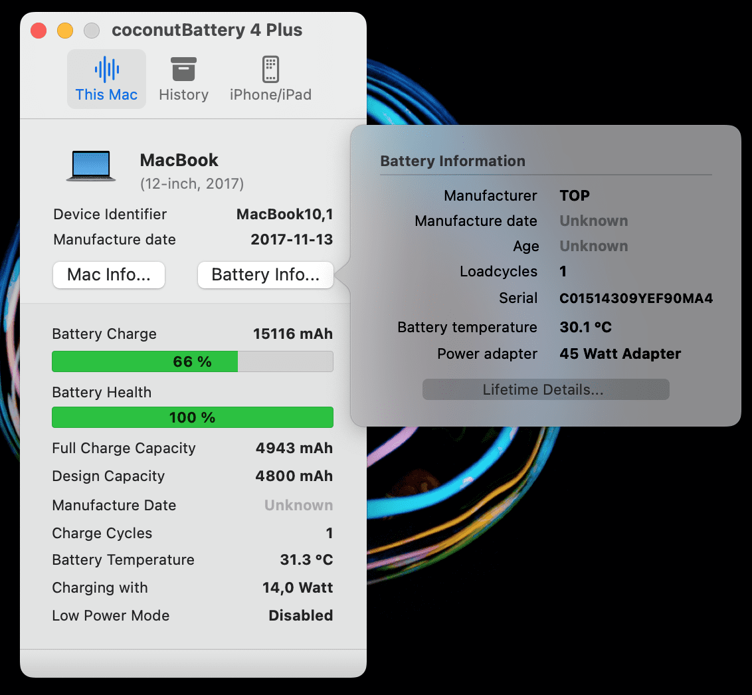752x695 pixels.
Task: Select the 14,0 Watt charging value
Action: coord(298,587)
